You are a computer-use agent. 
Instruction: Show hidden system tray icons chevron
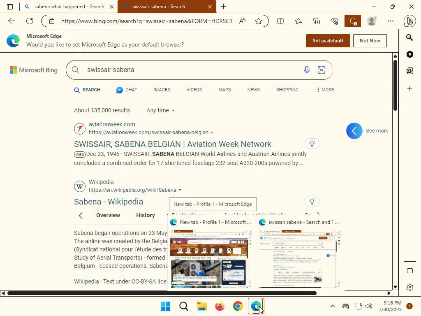tap(332, 306)
